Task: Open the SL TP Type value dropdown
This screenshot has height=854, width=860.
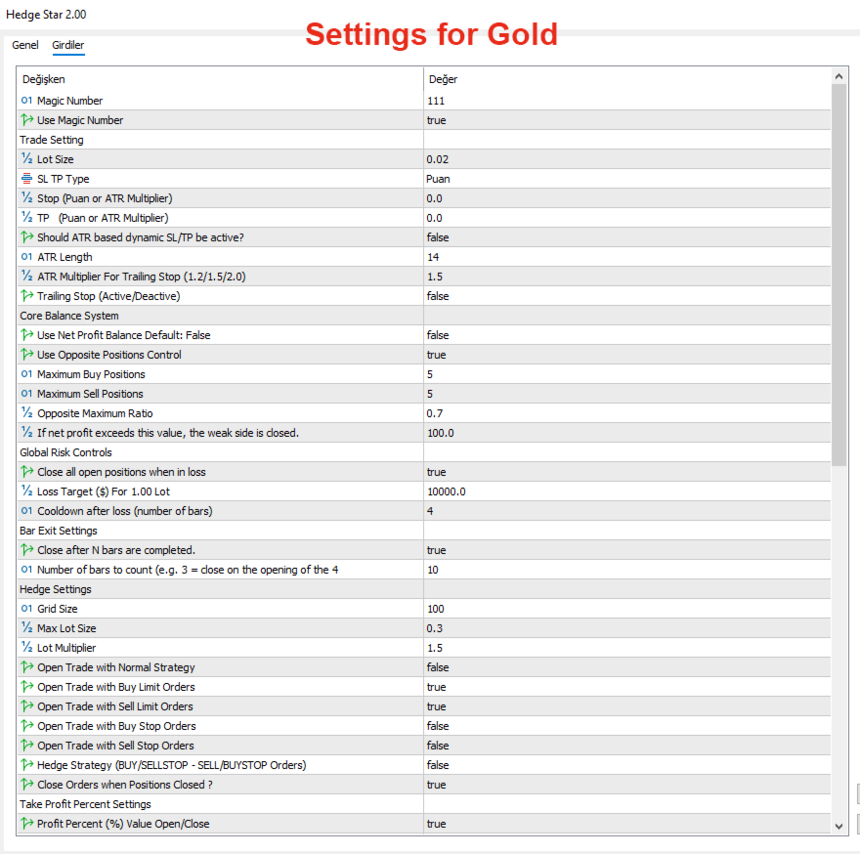Action: (x=625, y=179)
